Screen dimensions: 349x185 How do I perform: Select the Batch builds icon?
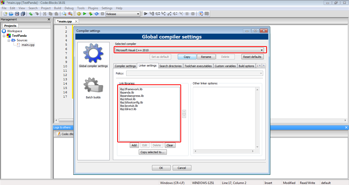(93, 85)
